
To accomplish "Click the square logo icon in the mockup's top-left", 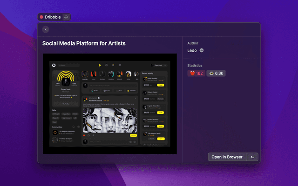I will pyautogui.click(x=54, y=65).
